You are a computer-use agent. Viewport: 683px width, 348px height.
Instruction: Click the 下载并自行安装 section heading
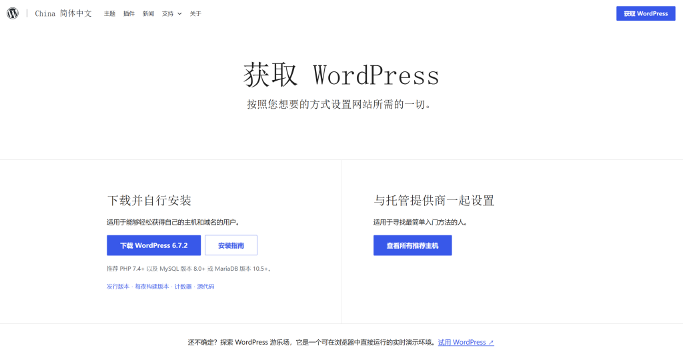[149, 201]
